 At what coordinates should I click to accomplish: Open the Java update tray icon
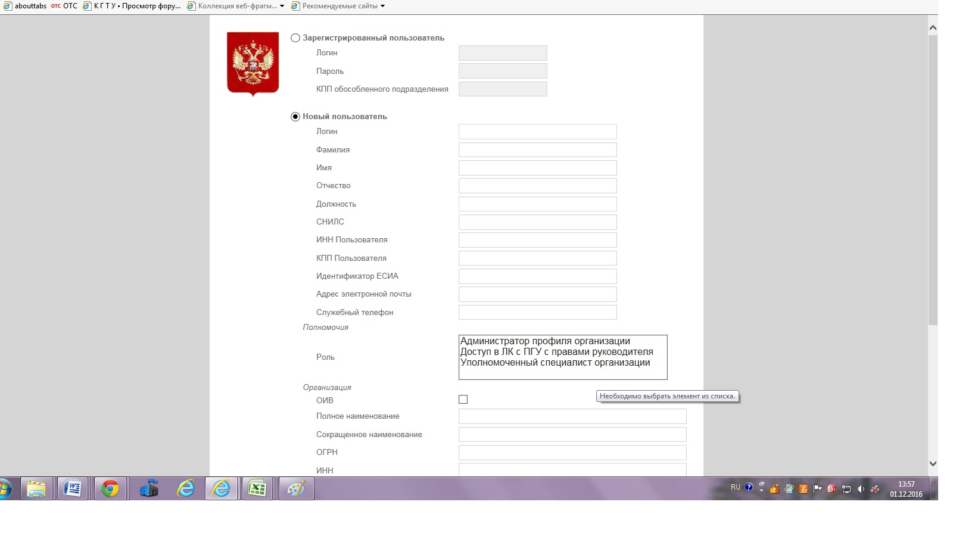tap(803, 489)
